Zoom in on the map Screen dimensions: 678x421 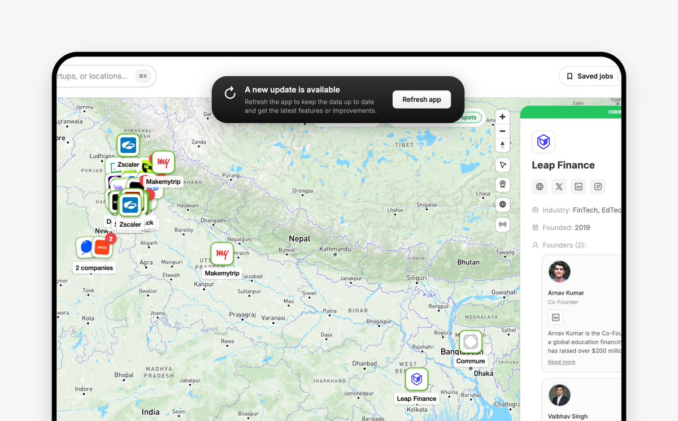point(502,117)
